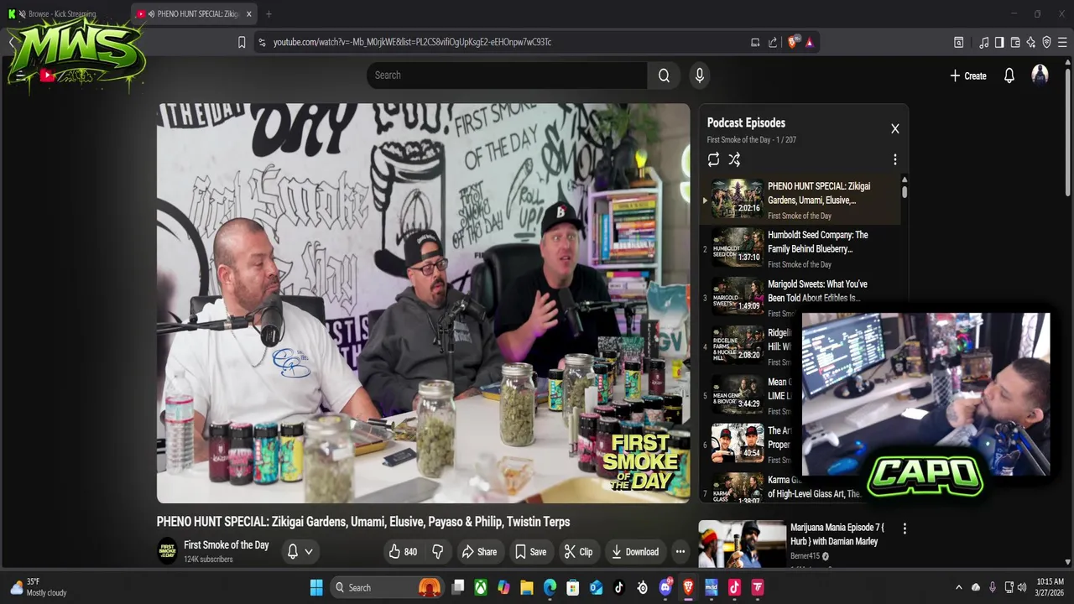Image resolution: width=1074 pixels, height=604 pixels.
Task: Click the Marijuana Mania video thumbnail
Action: pos(743,544)
